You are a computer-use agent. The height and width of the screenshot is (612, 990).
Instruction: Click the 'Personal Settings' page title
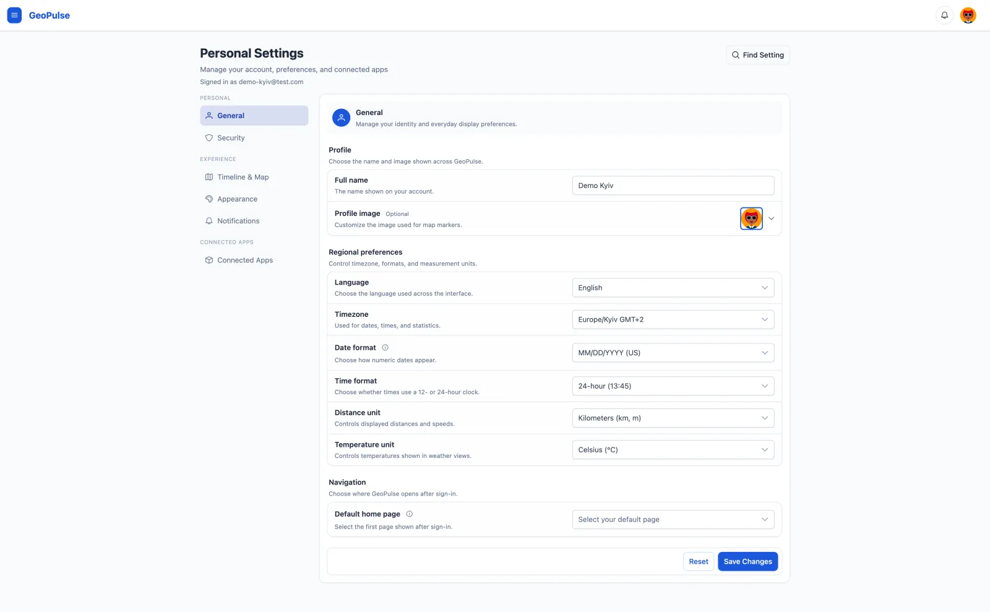pos(251,53)
